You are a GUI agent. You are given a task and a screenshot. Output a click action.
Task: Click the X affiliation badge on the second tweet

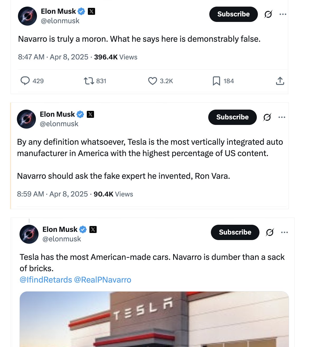91,114
